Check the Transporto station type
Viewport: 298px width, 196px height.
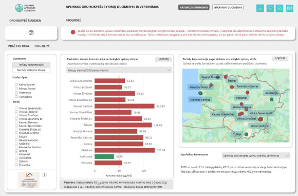click(16, 97)
